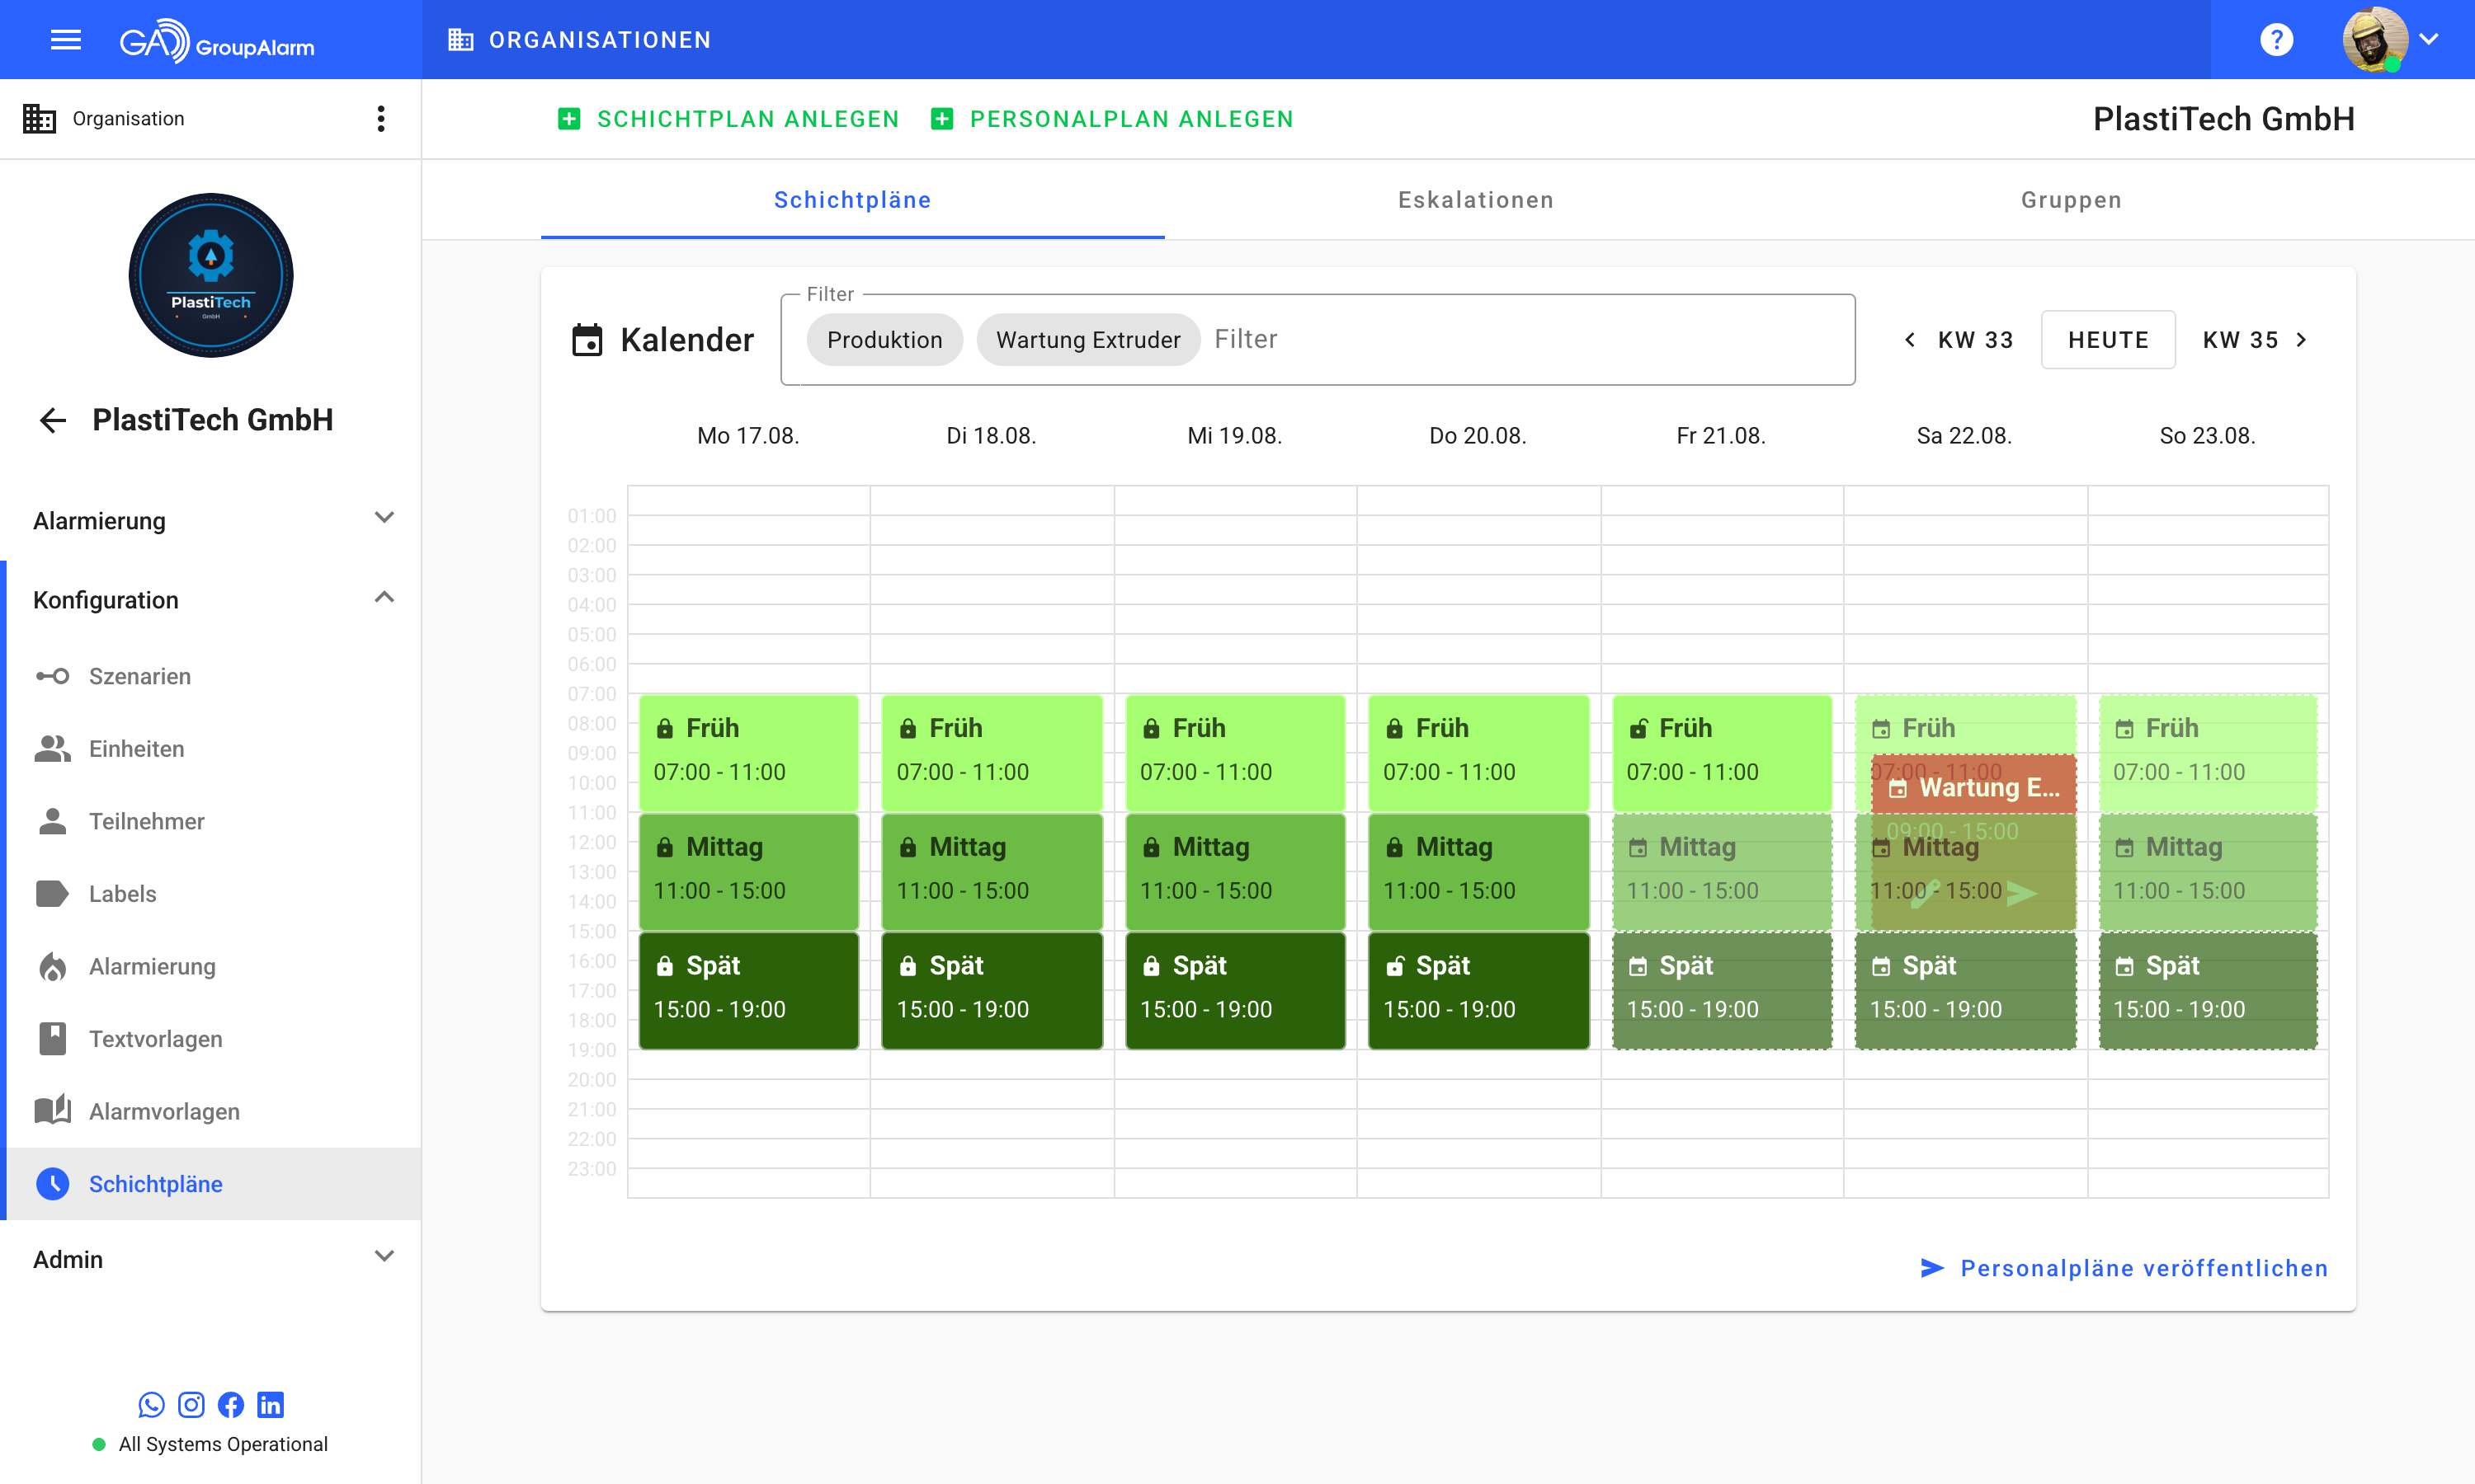Focus the Filter text input
Image resolution: width=2475 pixels, height=1484 pixels.
[x=1526, y=340]
